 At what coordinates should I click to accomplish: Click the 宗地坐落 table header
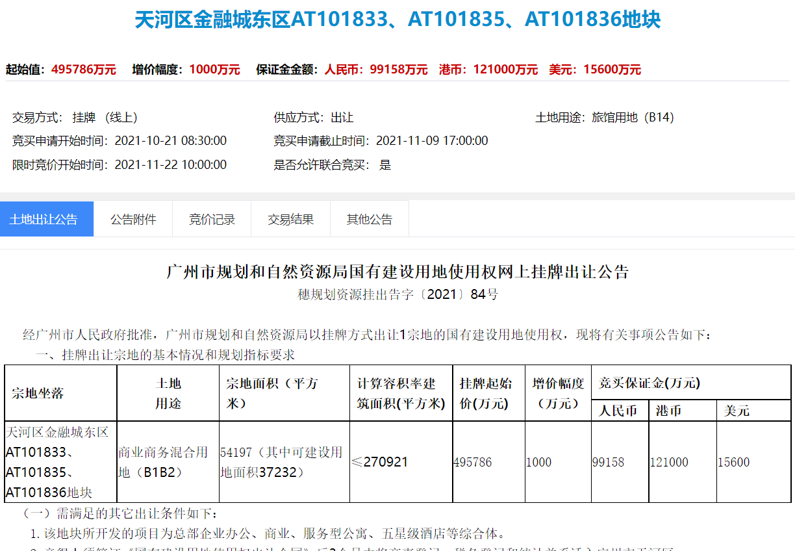(x=60, y=393)
